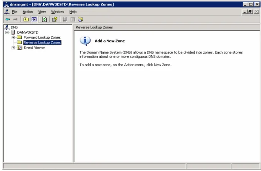
Task: Restore the inner MDI child window
Action: tap(250, 12)
